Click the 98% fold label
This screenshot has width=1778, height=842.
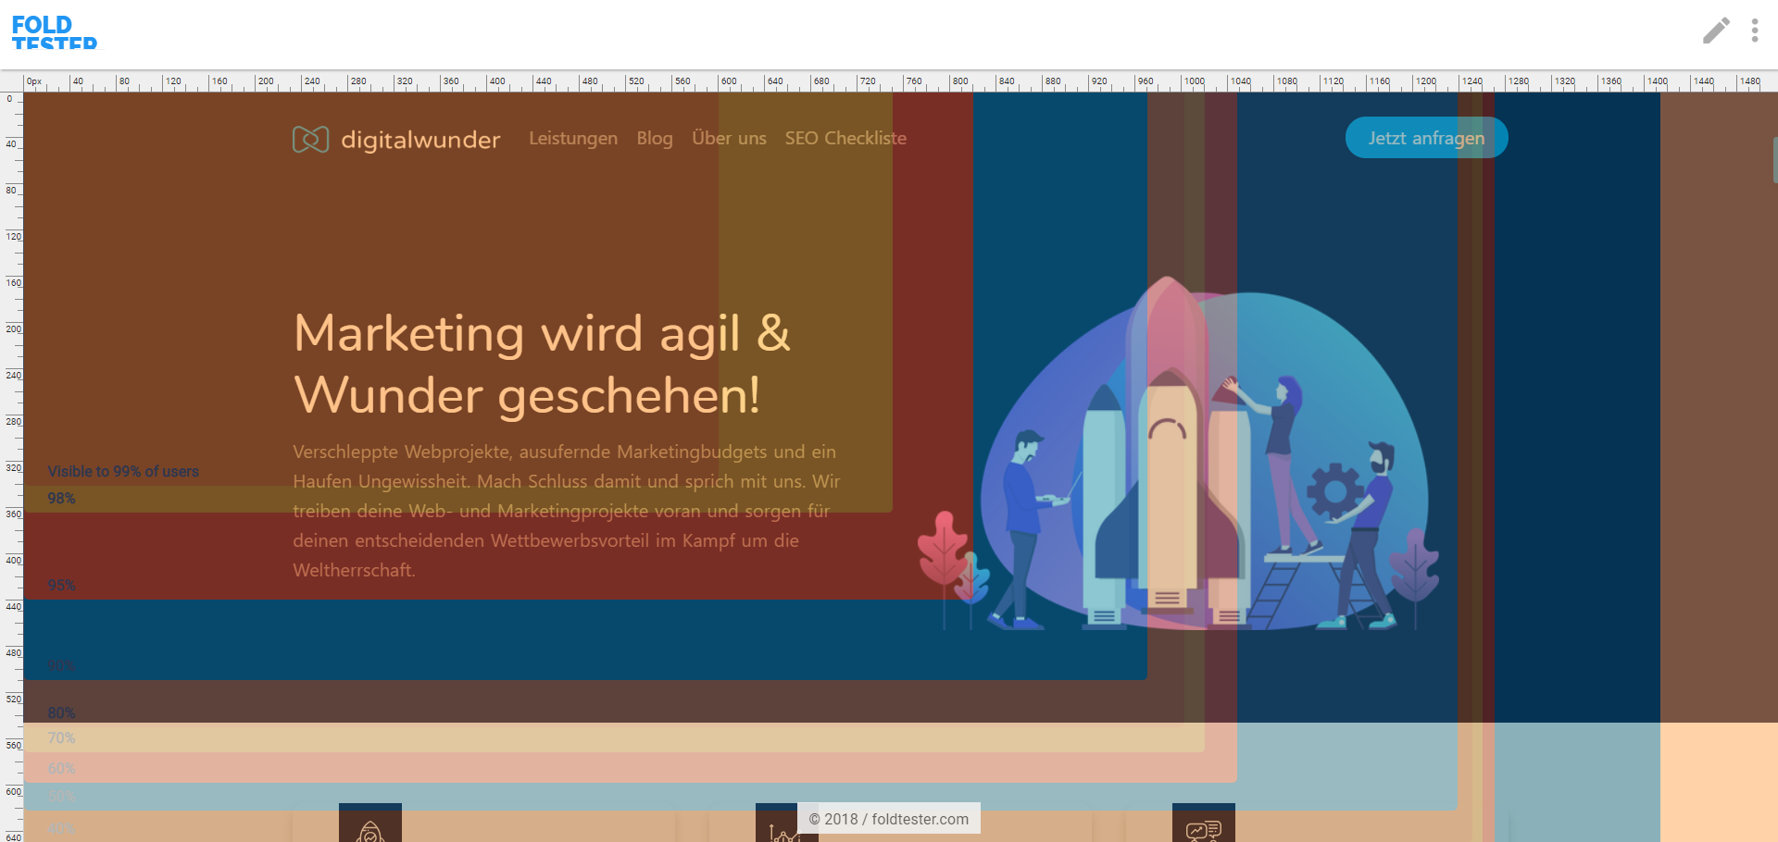tap(61, 498)
